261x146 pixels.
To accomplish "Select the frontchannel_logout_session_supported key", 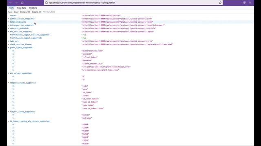I will click(x=30, y=35).
